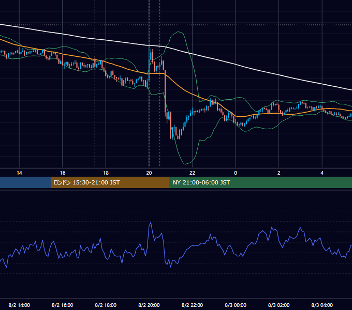Click the '8/2 22:00' time label

point(192,305)
